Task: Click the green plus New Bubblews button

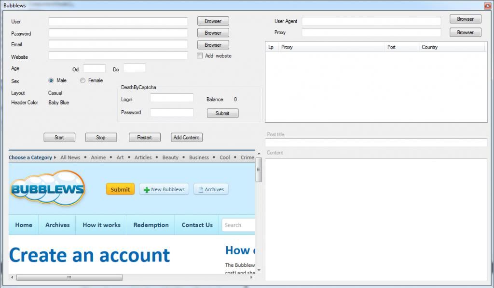Action: [x=164, y=189]
